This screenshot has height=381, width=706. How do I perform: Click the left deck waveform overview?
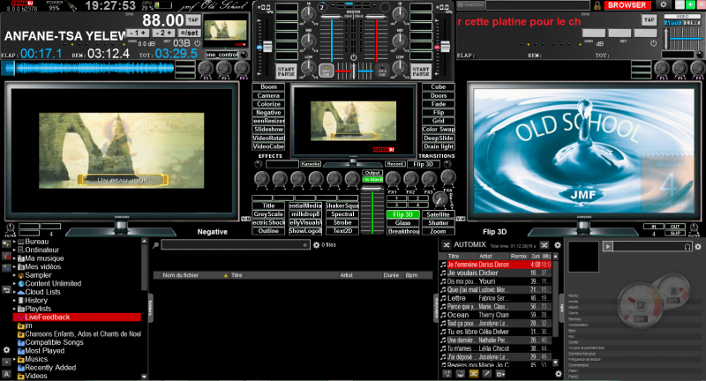87,69
